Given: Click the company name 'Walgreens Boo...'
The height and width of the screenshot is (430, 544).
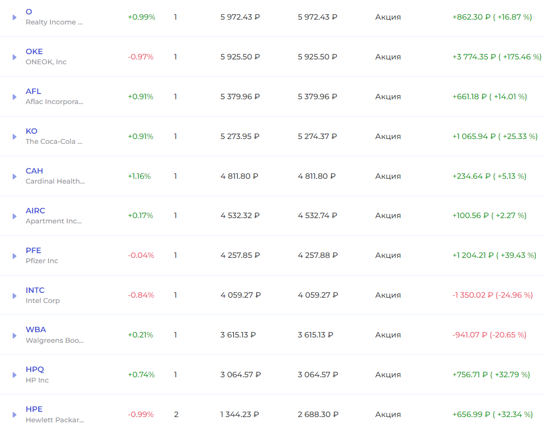Looking at the screenshot, I should coord(55,340).
